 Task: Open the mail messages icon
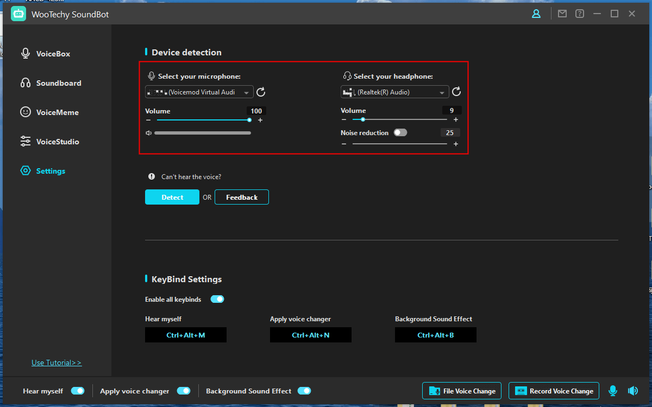click(562, 14)
